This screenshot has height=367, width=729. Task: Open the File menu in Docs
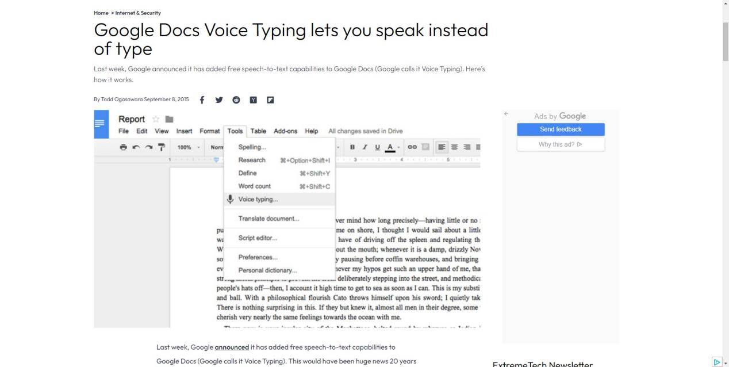(124, 131)
